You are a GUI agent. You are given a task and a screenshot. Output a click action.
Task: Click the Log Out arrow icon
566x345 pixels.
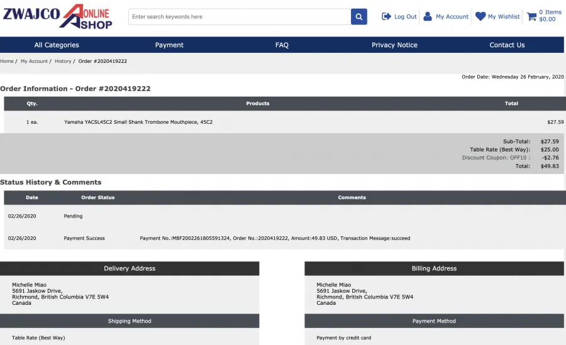[386, 16]
